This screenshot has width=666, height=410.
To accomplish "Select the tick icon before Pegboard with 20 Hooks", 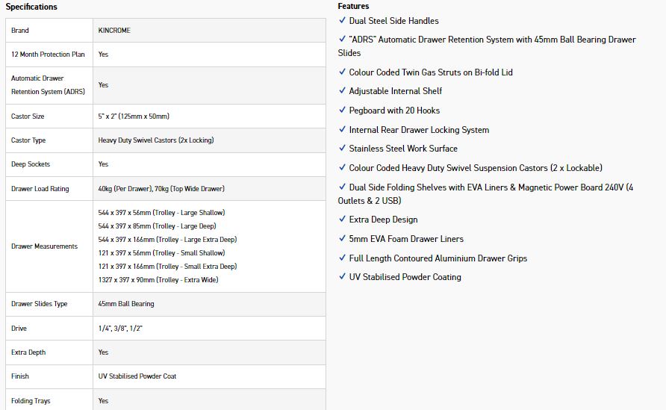I will coord(342,111).
